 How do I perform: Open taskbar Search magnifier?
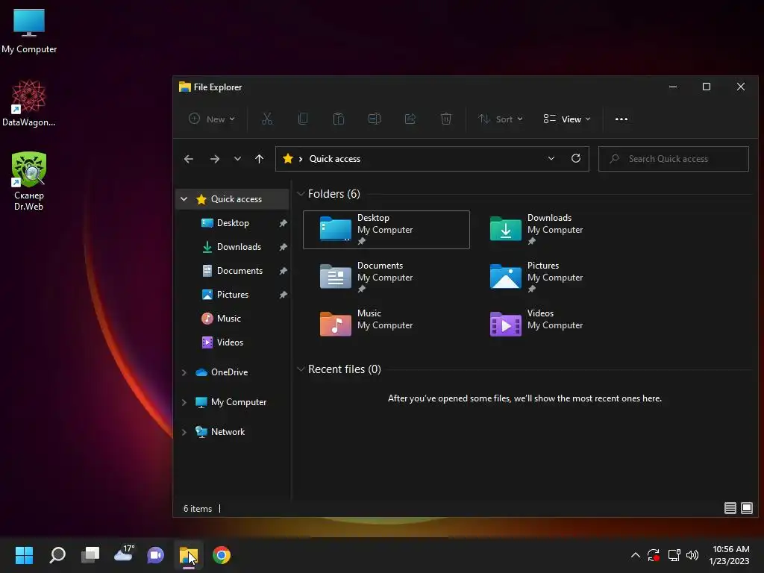pyautogui.click(x=57, y=555)
